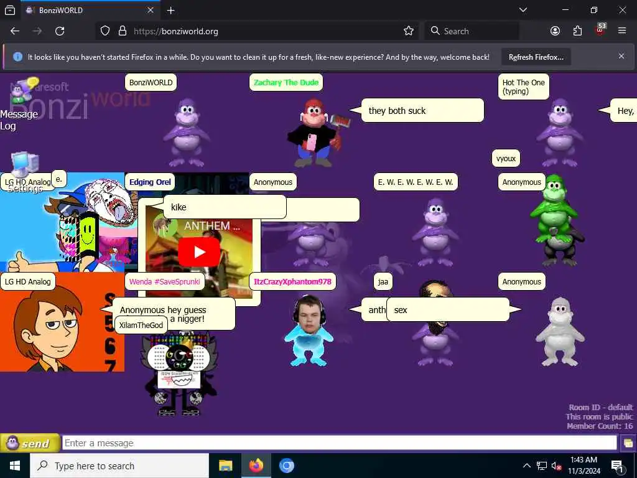Click the forward navigation arrow
Screen dimensions: 637x478
click(37, 31)
